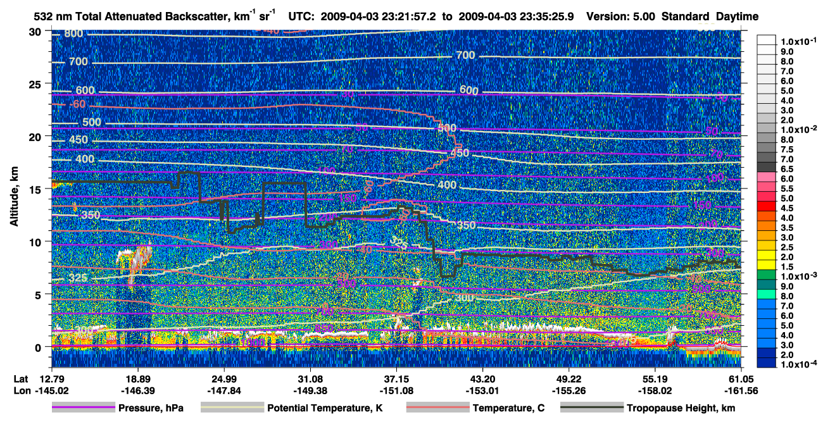823x422 pixels.
Task: Click longitude value -161.56
Action: 741,391
